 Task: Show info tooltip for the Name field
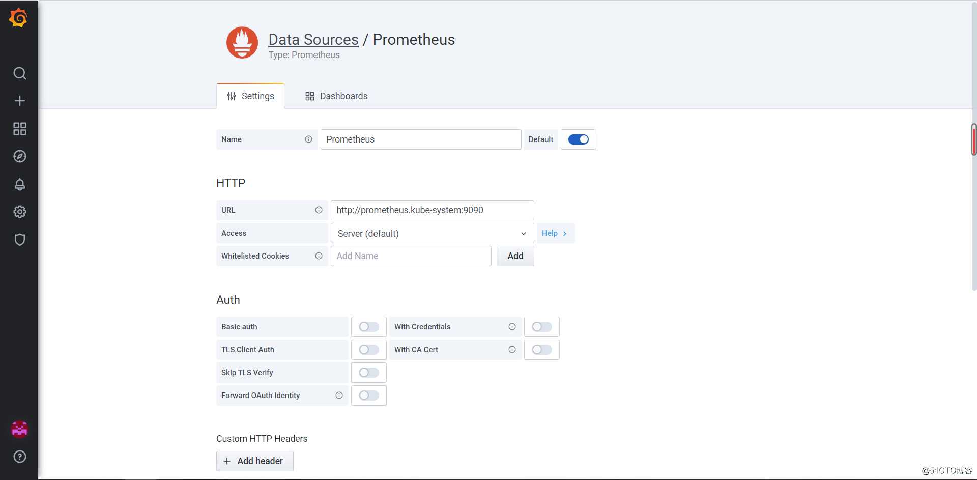[308, 139]
